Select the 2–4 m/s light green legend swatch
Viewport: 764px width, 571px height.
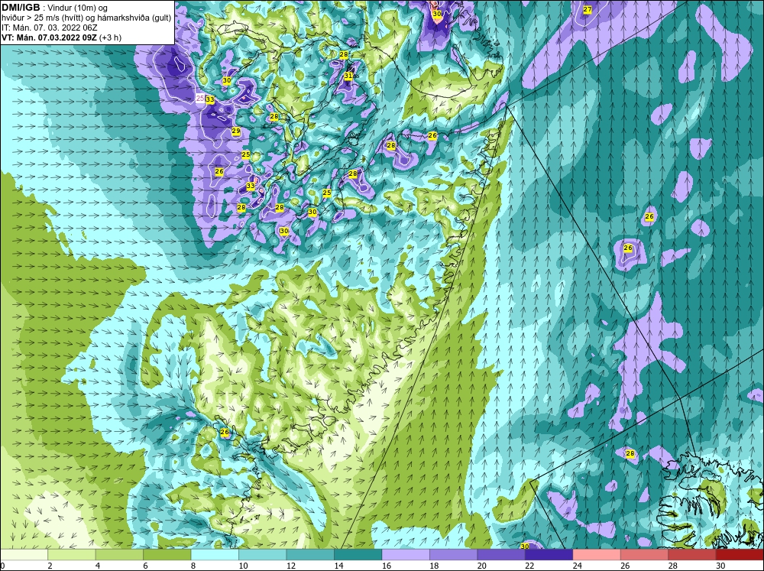tap(72, 555)
